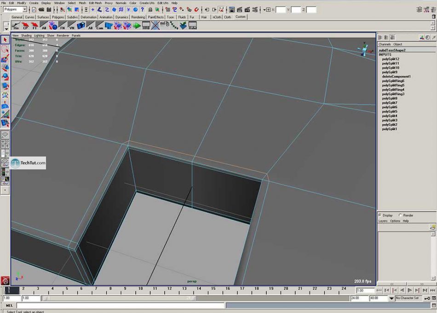Click the MEL command line field

[x=121, y=306]
